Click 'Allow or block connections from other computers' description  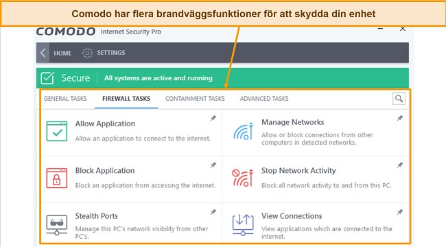pos(317,139)
